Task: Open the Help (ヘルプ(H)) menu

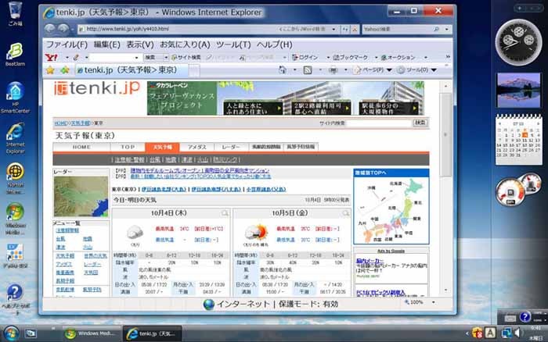Action: click(x=274, y=45)
